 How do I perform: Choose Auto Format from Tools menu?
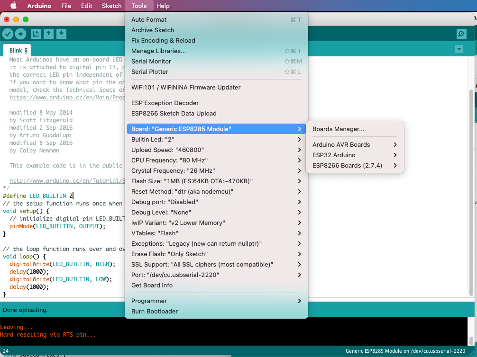[x=216, y=20]
